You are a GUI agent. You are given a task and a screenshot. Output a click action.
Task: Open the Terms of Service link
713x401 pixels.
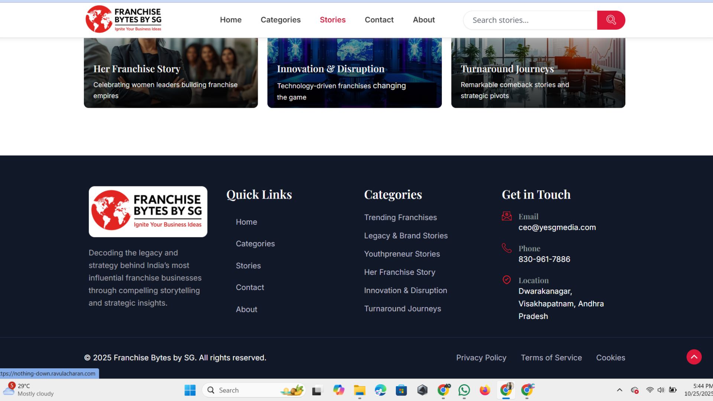551,358
